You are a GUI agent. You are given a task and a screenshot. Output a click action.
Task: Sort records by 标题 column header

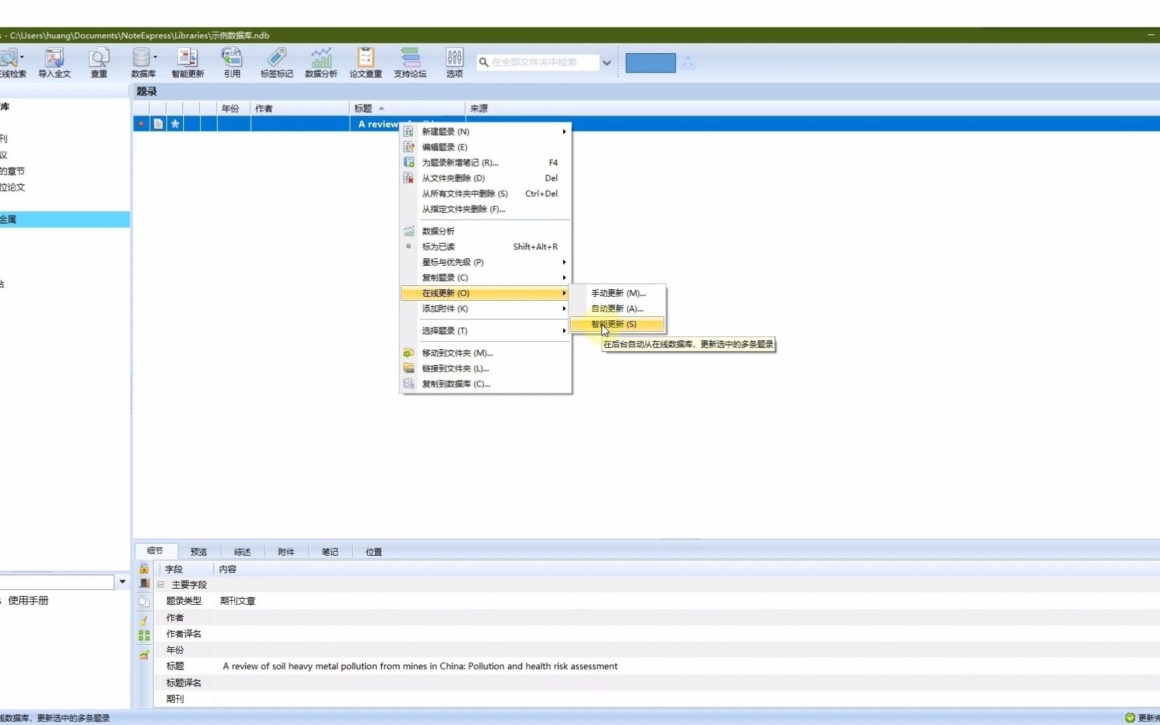pyautogui.click(x=407, y=108)
